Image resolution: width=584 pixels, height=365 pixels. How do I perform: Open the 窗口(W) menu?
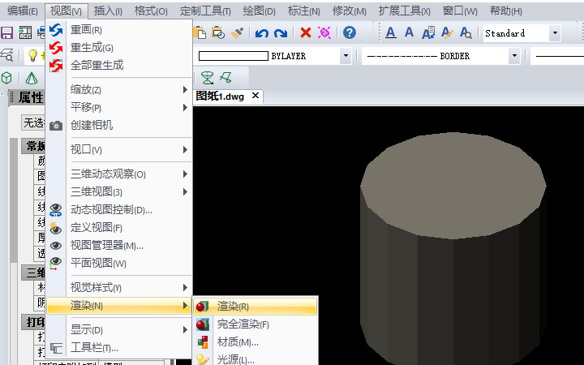(460, 11)
